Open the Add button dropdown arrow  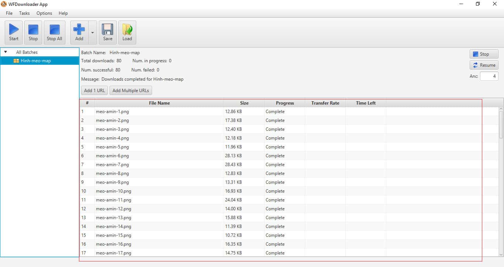pos(92,32)
